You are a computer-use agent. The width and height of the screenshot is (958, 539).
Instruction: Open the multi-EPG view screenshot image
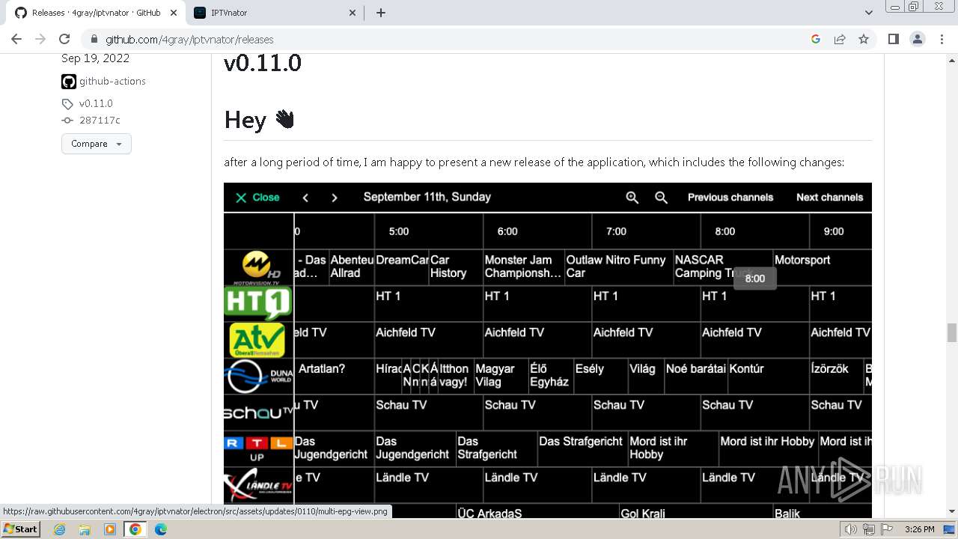point(548,350)
